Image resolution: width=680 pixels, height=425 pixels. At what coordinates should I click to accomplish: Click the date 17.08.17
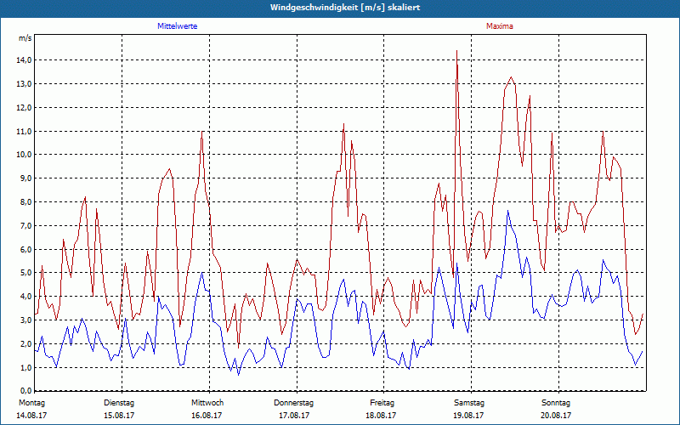[x=294, y=416]
